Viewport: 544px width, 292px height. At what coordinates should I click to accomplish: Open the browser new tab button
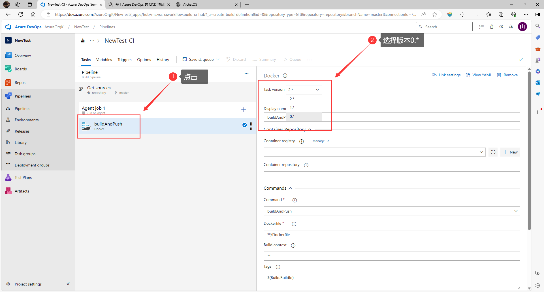click(x=247, y=5)
